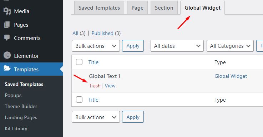Open the Comments menu label
Viewport: 263px width, 137px height.
point(27,38)
